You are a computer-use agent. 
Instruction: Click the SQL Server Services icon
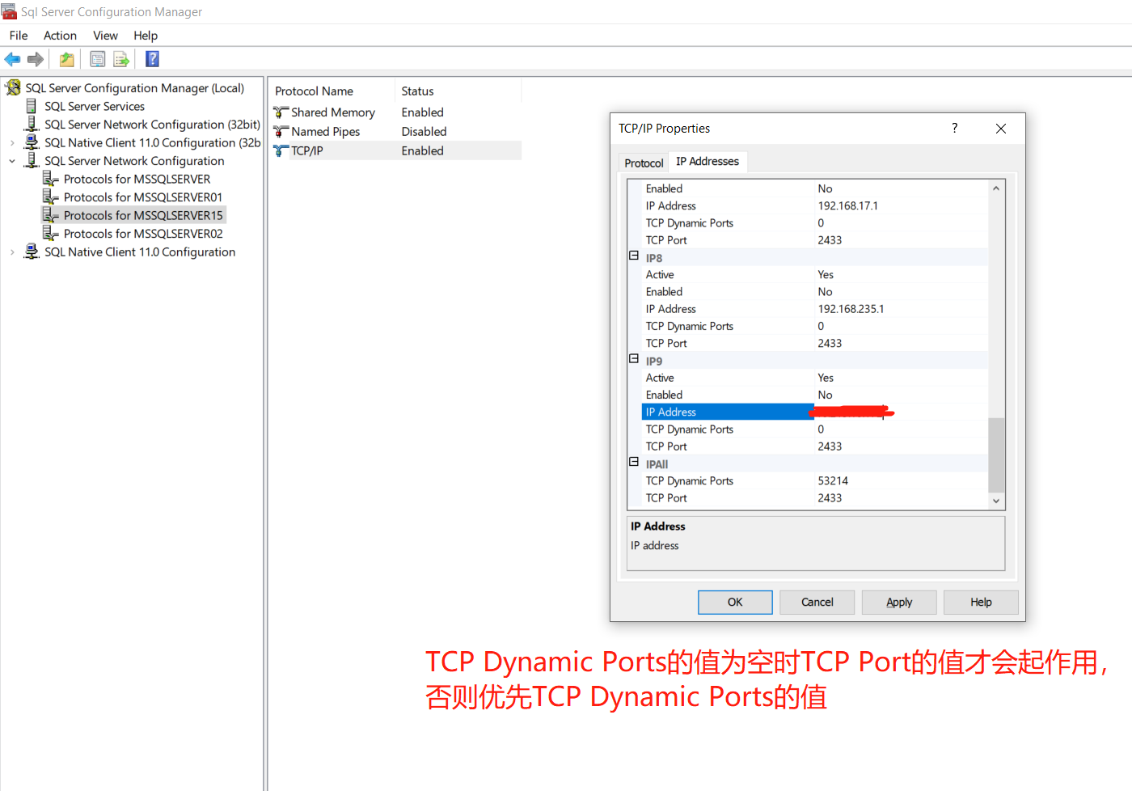tap(32, 106)
